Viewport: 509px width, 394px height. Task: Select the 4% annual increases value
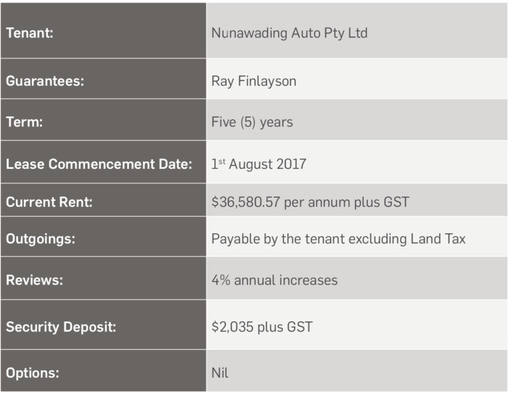(274, 280)
